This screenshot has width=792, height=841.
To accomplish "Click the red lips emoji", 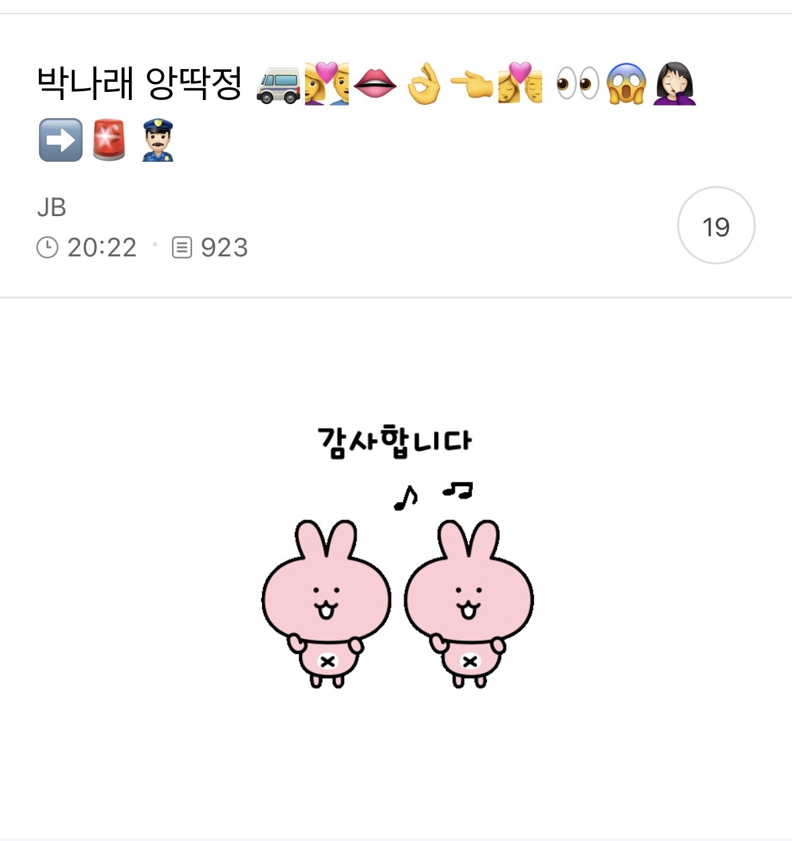I will tap(375, 85).
